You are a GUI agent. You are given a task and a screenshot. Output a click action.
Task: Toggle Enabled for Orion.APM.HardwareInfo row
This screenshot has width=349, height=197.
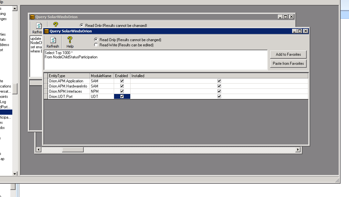[x=122, y=86]
